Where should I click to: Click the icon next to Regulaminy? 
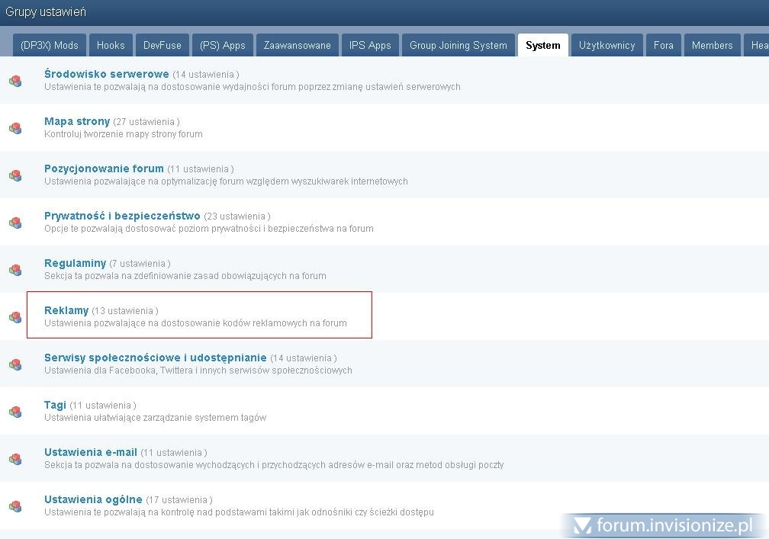15,270
